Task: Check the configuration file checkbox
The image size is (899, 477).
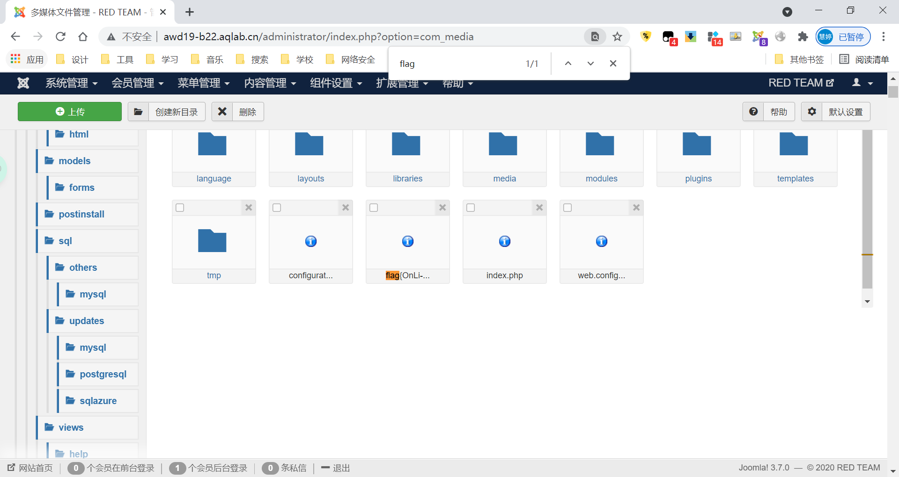Action: pos(277,208)
